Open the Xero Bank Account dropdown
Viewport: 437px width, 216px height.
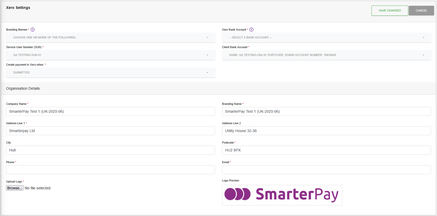point(326,37)
